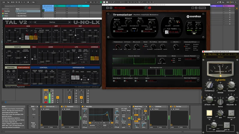Toggle Chorus II button in TAL
This screenshot has width=239, height=134.
[97, 58]
